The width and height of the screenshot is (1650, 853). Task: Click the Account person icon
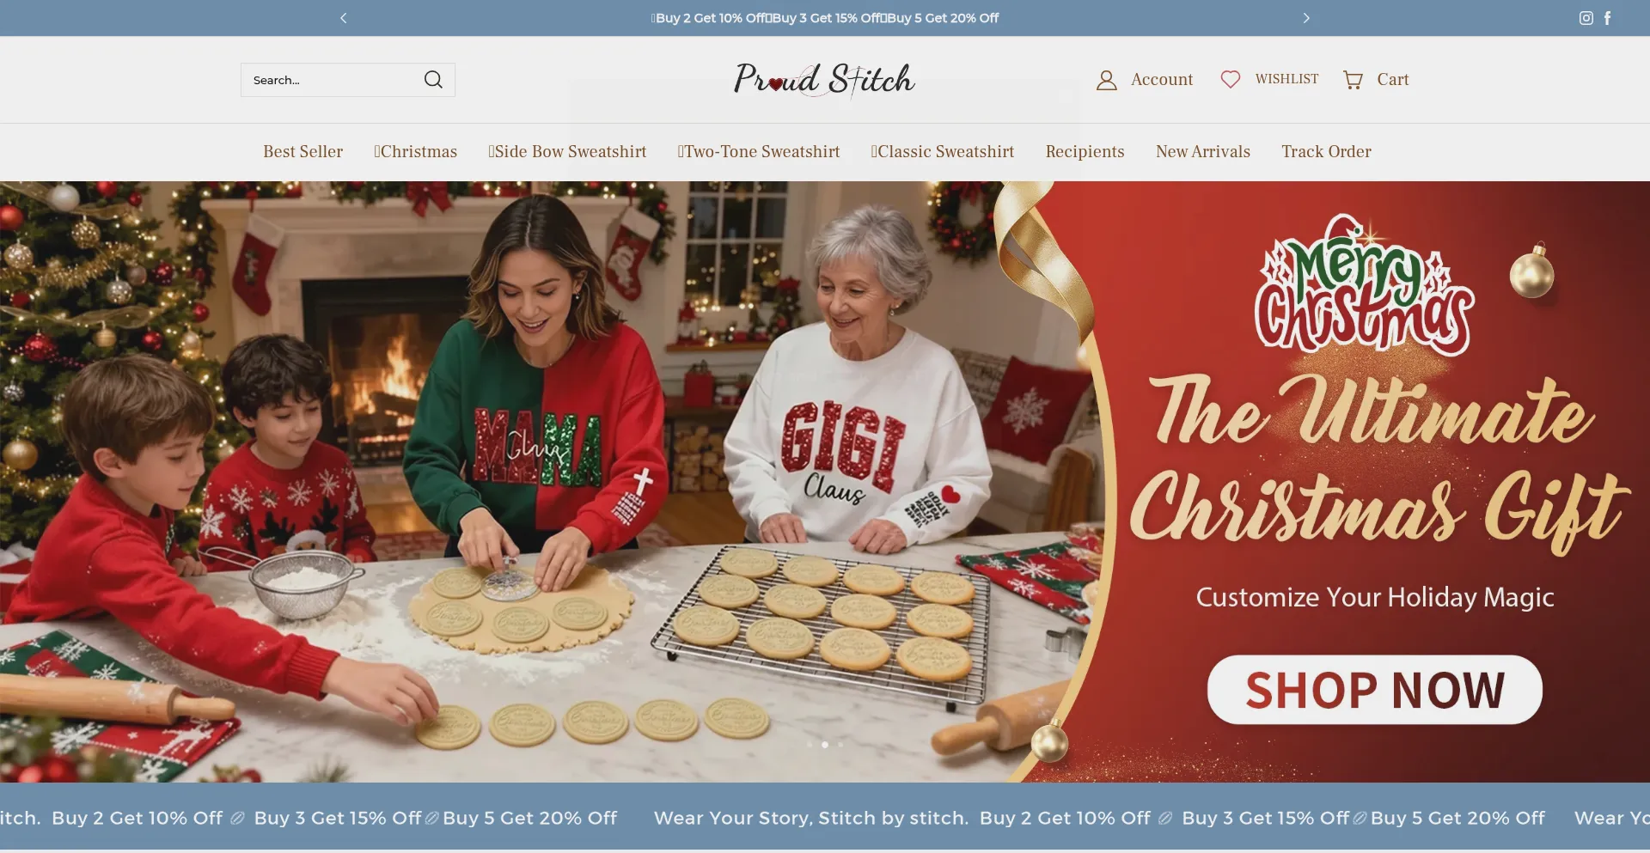1106,80
